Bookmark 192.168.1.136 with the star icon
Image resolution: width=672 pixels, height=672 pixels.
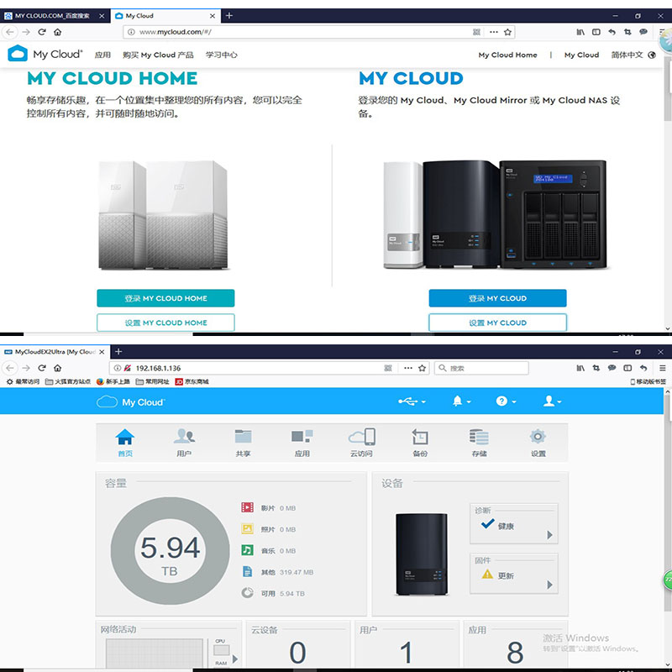click(x=422, y=368)
